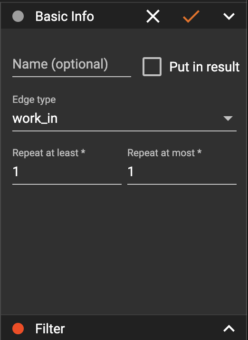Image resolution: width=248 pixels, height=340 pixels.
Task: Open the Filter section header
Action: click(x=124, y=328)
